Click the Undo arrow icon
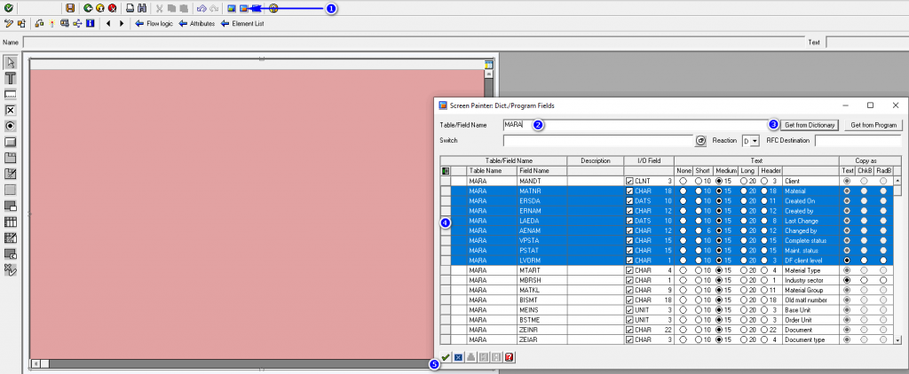 202,8
